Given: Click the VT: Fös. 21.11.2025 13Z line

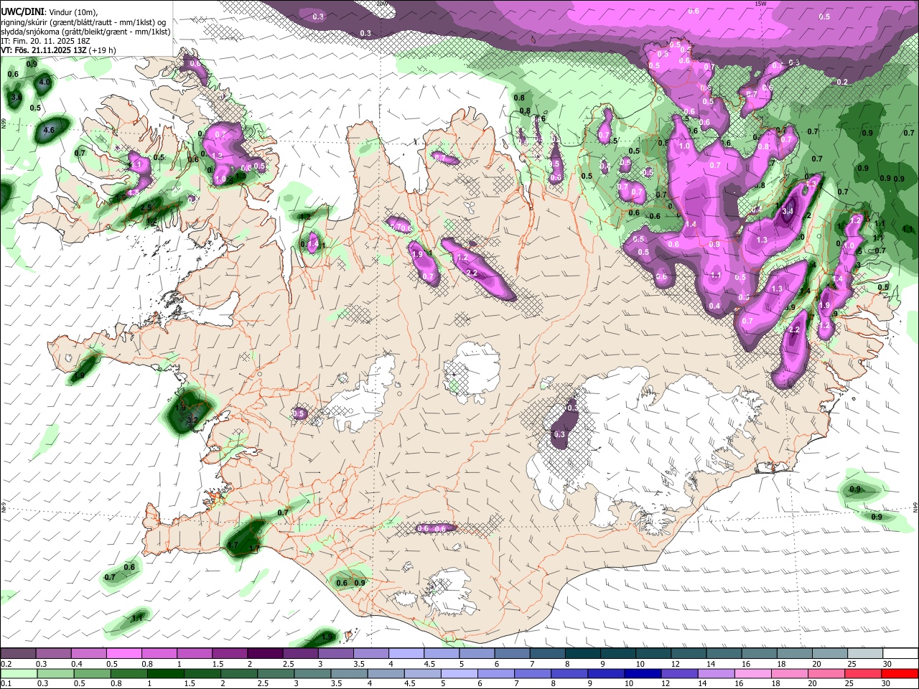Looking at the screenshot, I should click(59, 50).
